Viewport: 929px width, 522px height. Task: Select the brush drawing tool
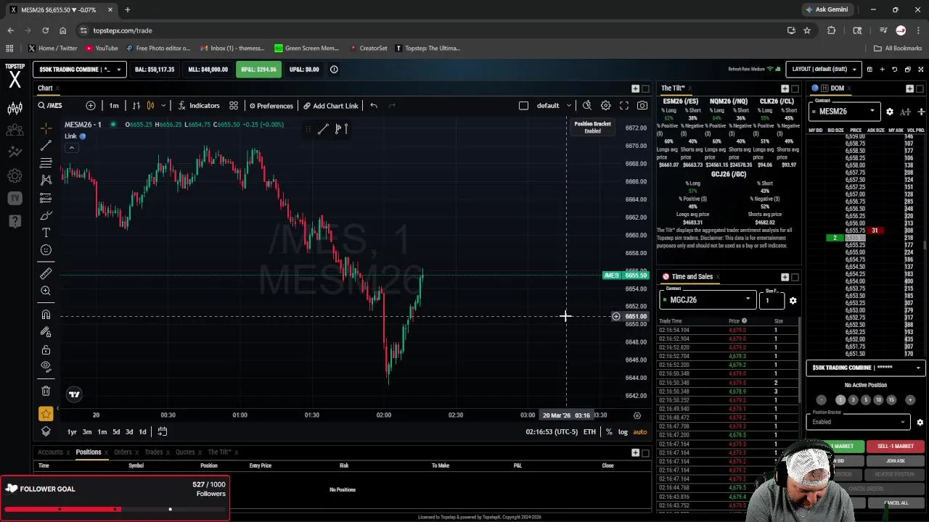pyautogui.click(x=46, y=215)
